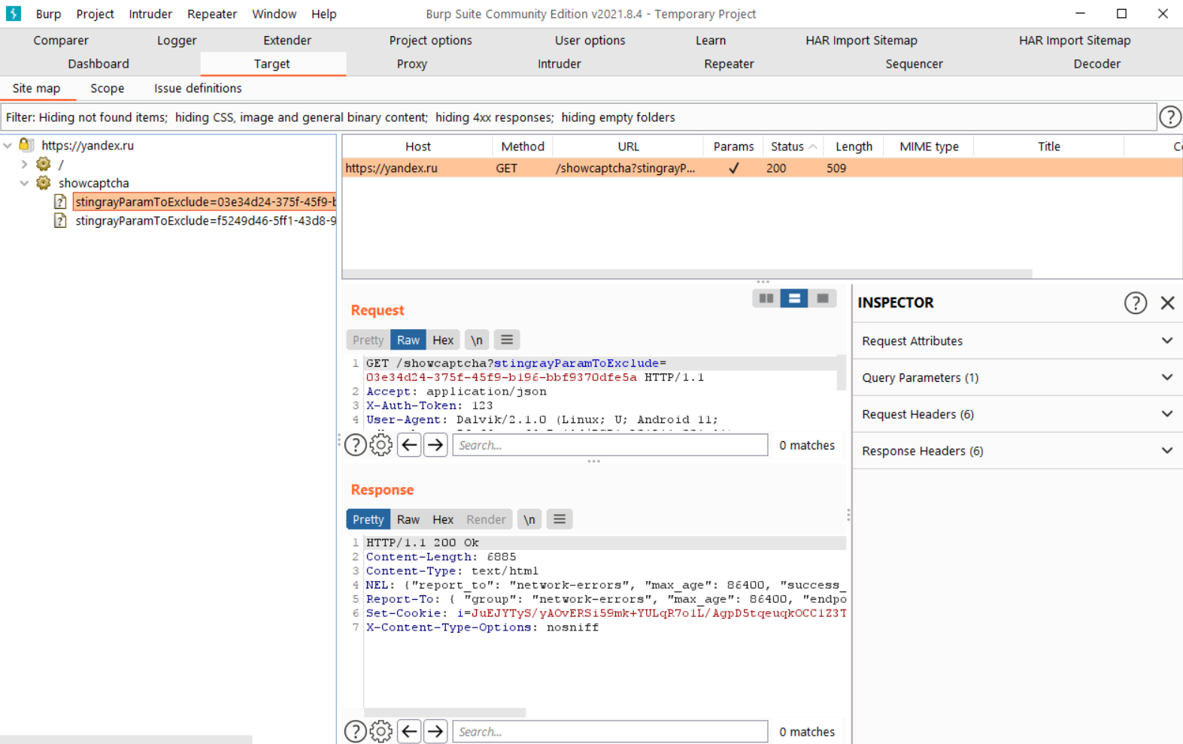Select the side-by-side split layout icon

[766, 298]
